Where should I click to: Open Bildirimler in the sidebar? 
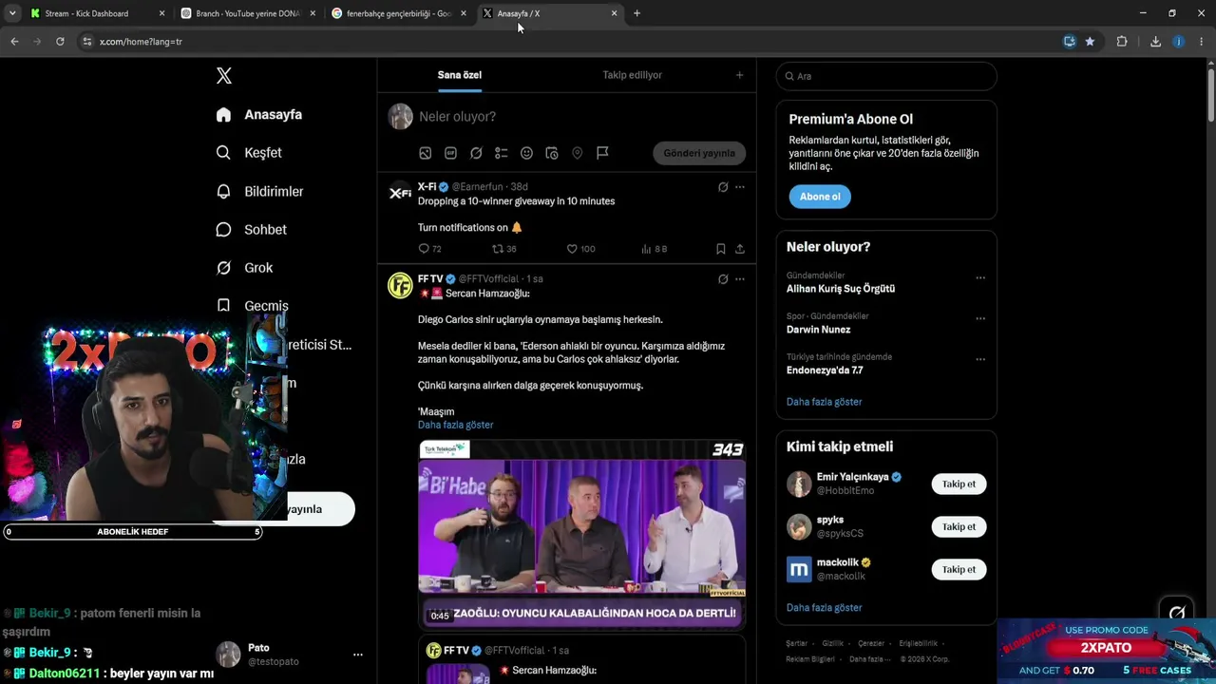(x=259, y=191)
